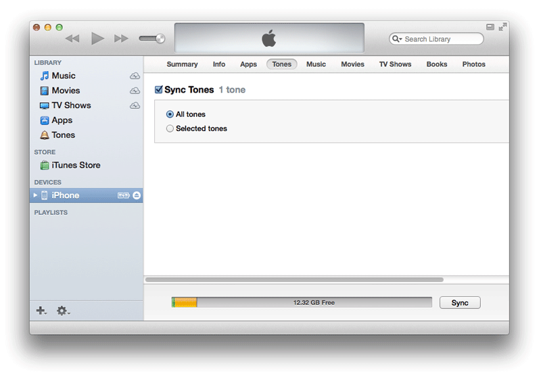Viewport: 541px width, 380px height.
Task: Click the iCloud icon next to Music
Action: tap(135, 76)
